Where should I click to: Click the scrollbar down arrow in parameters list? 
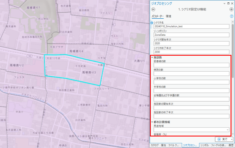(x=233, y=134)
